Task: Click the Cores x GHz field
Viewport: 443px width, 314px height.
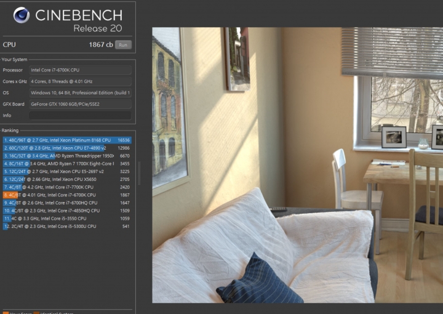Action: [80, 81]
